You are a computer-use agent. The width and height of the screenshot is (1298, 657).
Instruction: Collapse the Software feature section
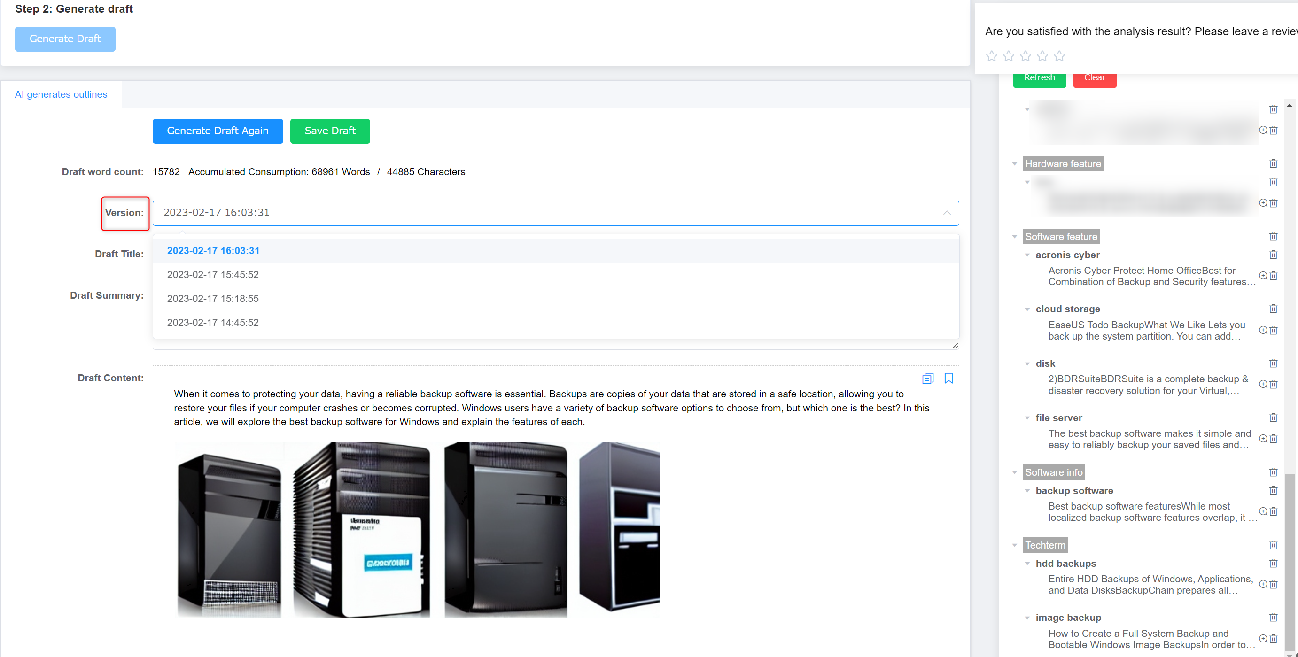point(1015,237)
